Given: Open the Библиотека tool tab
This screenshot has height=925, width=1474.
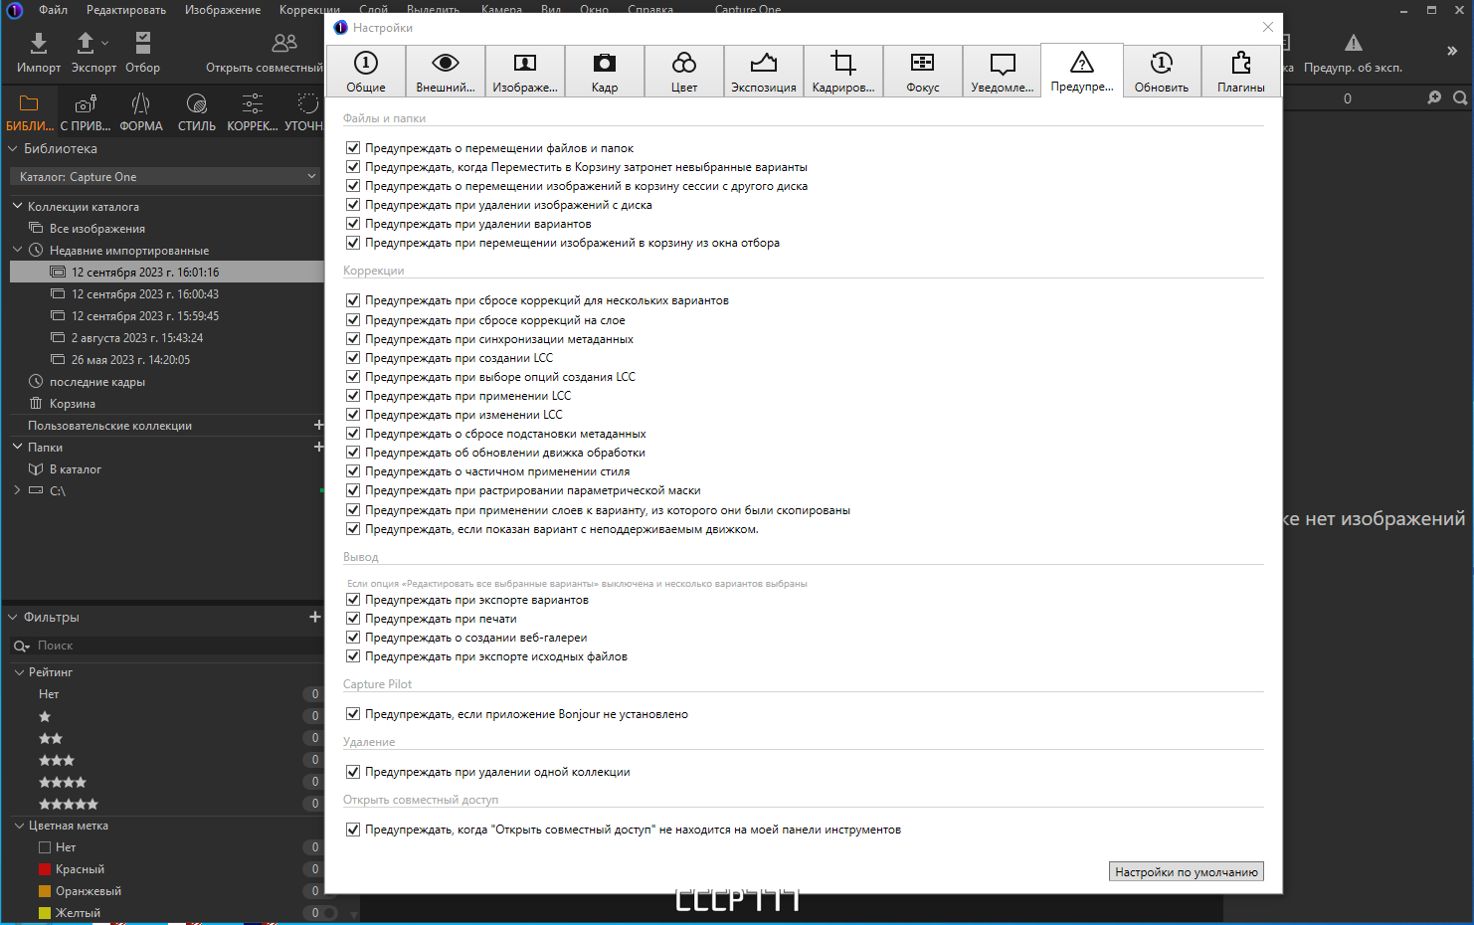Looking at the screenshot, I should point(29,110).
